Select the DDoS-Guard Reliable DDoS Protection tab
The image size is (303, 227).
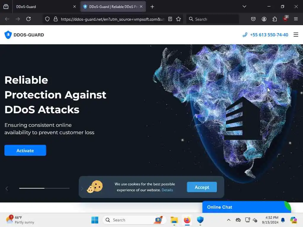tap(113, 7)
